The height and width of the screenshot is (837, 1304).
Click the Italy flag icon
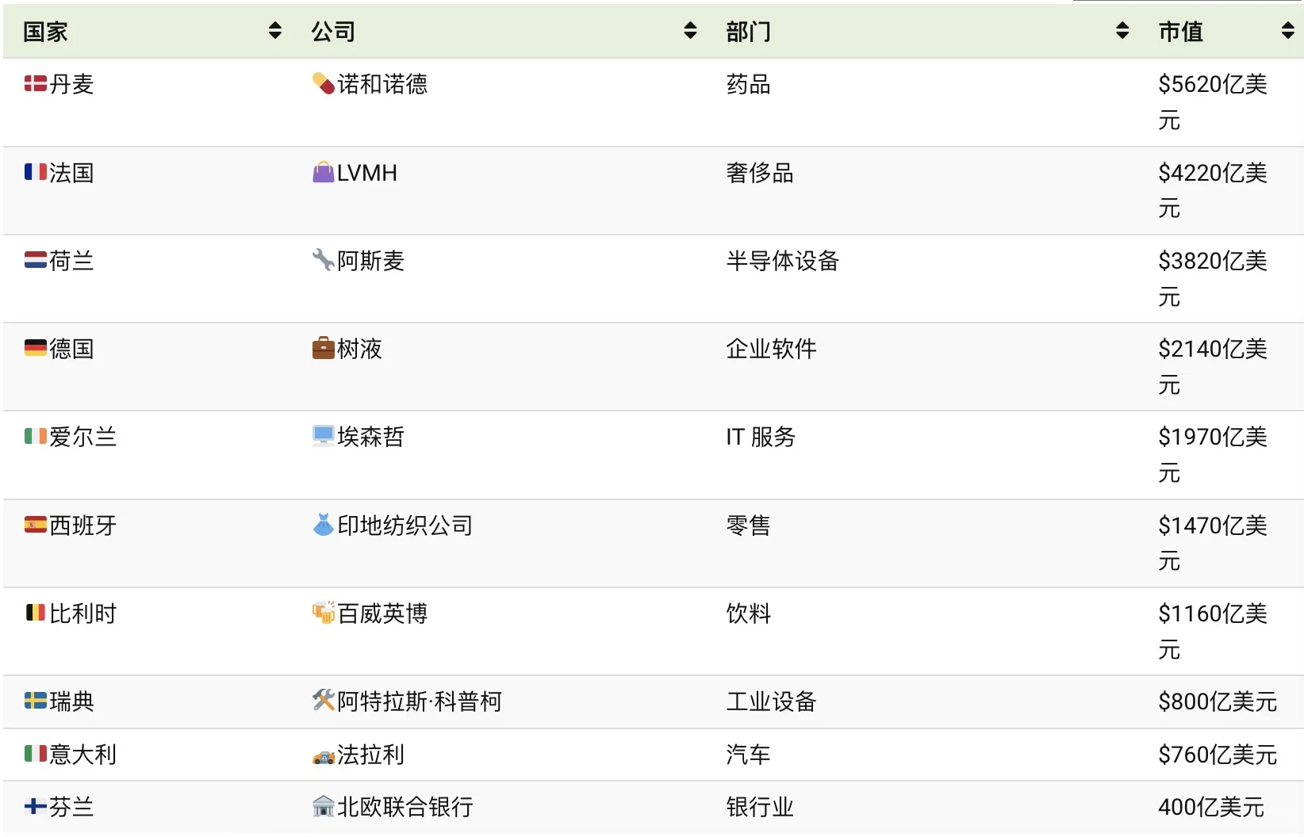click(x=36, y=754)
